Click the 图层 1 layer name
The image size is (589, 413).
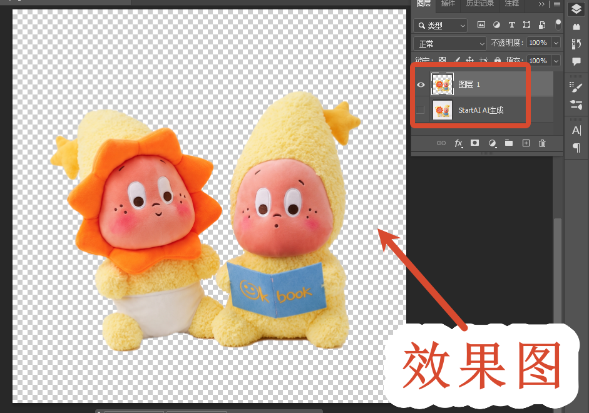pos(469,84)
